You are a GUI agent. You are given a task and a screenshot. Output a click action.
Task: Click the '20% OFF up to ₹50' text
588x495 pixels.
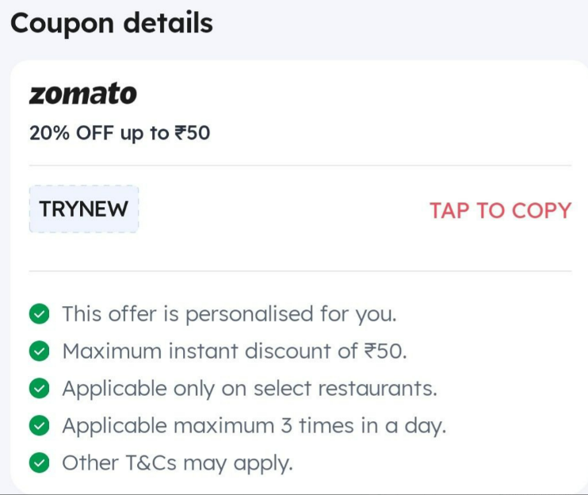point(120,133)
